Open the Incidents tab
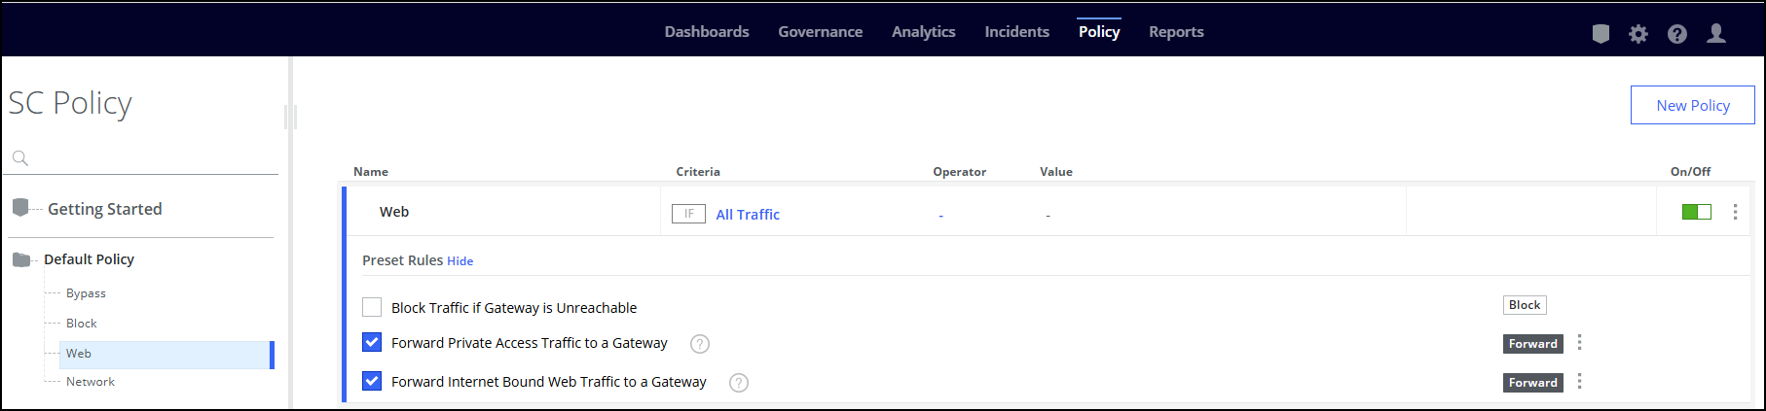 1016,32
